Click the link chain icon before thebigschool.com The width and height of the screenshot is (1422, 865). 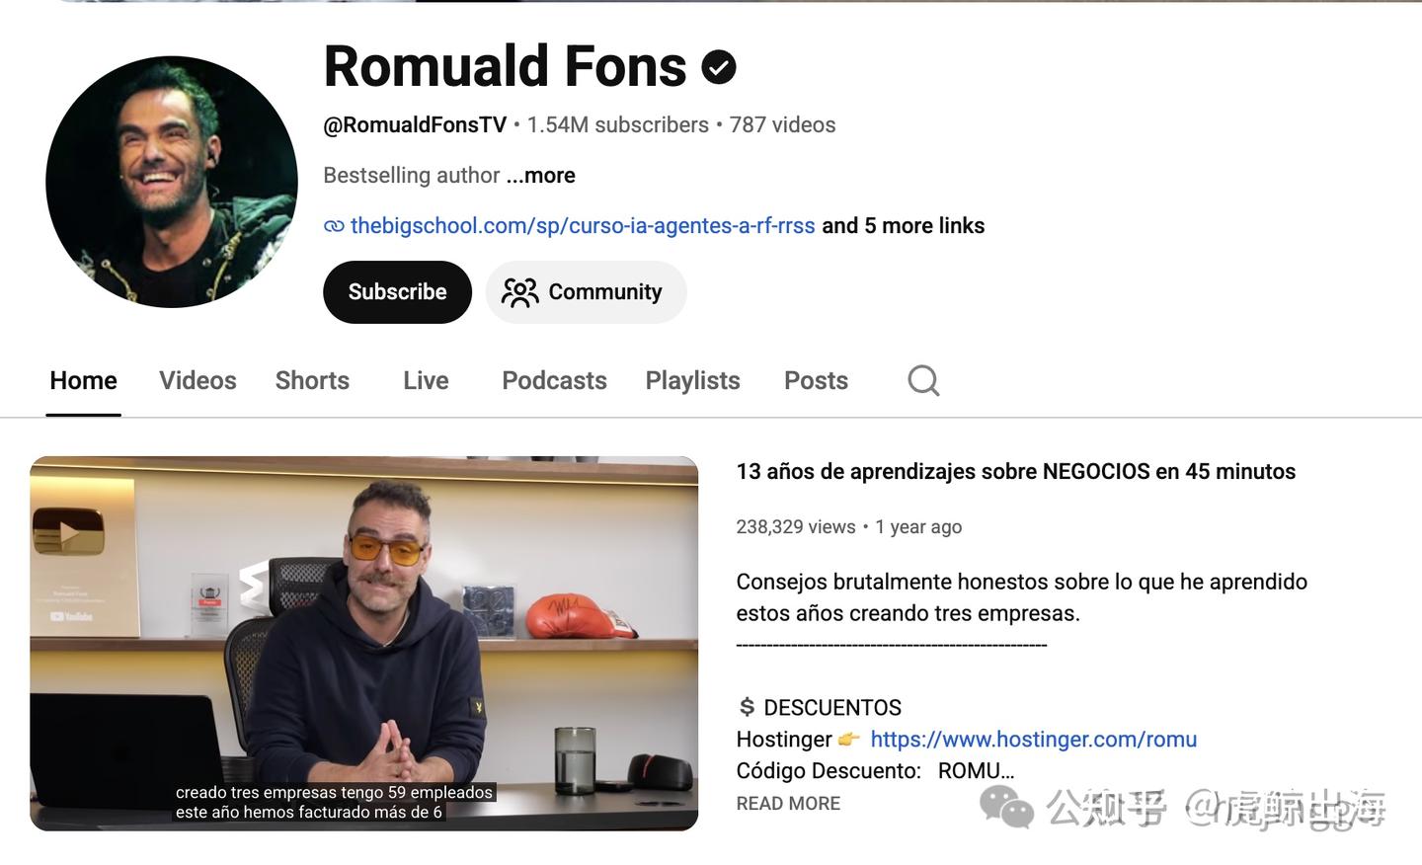(334, 226)
